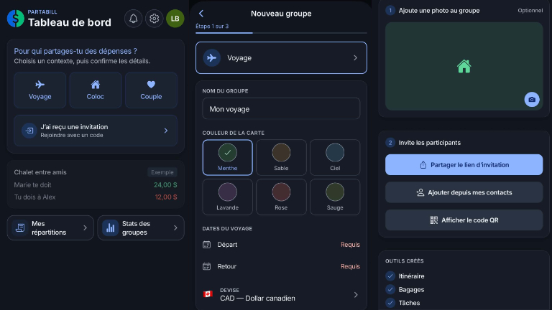The height and width of the screenshot is (310, 552).
Task: Select Rose card color
Action: click(281, 197)
